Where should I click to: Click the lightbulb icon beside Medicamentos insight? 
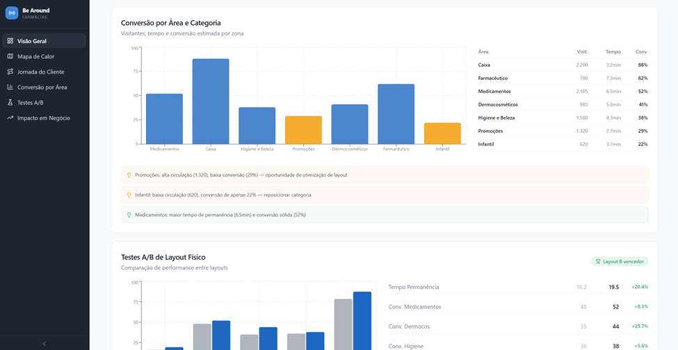pos(129,215)
